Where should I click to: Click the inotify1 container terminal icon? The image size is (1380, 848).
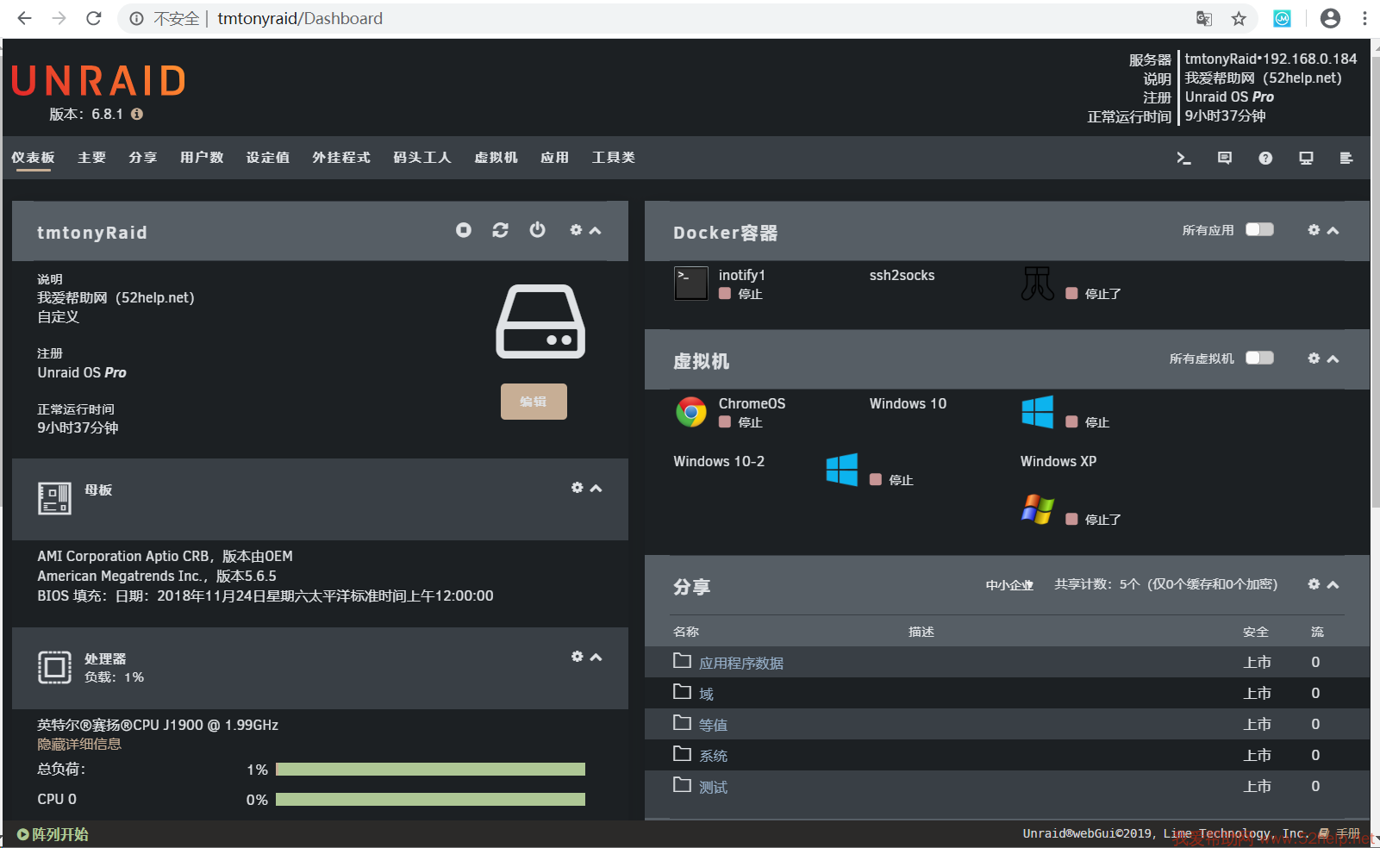(690, 284)
